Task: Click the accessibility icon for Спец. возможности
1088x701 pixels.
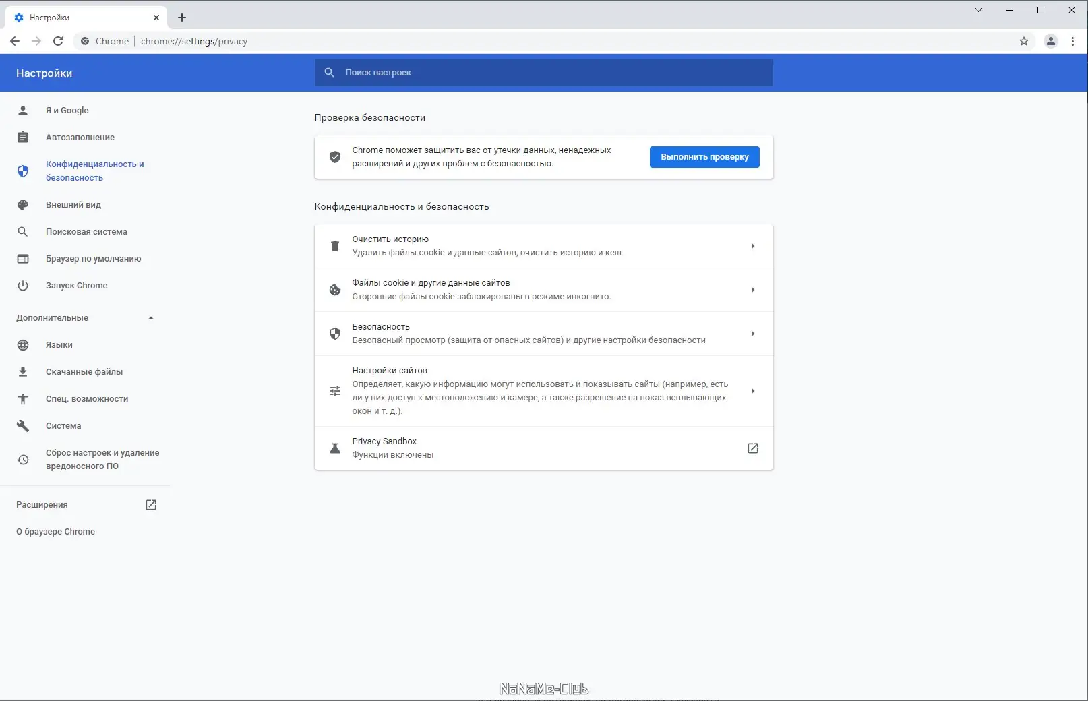Action: point(23,398)
